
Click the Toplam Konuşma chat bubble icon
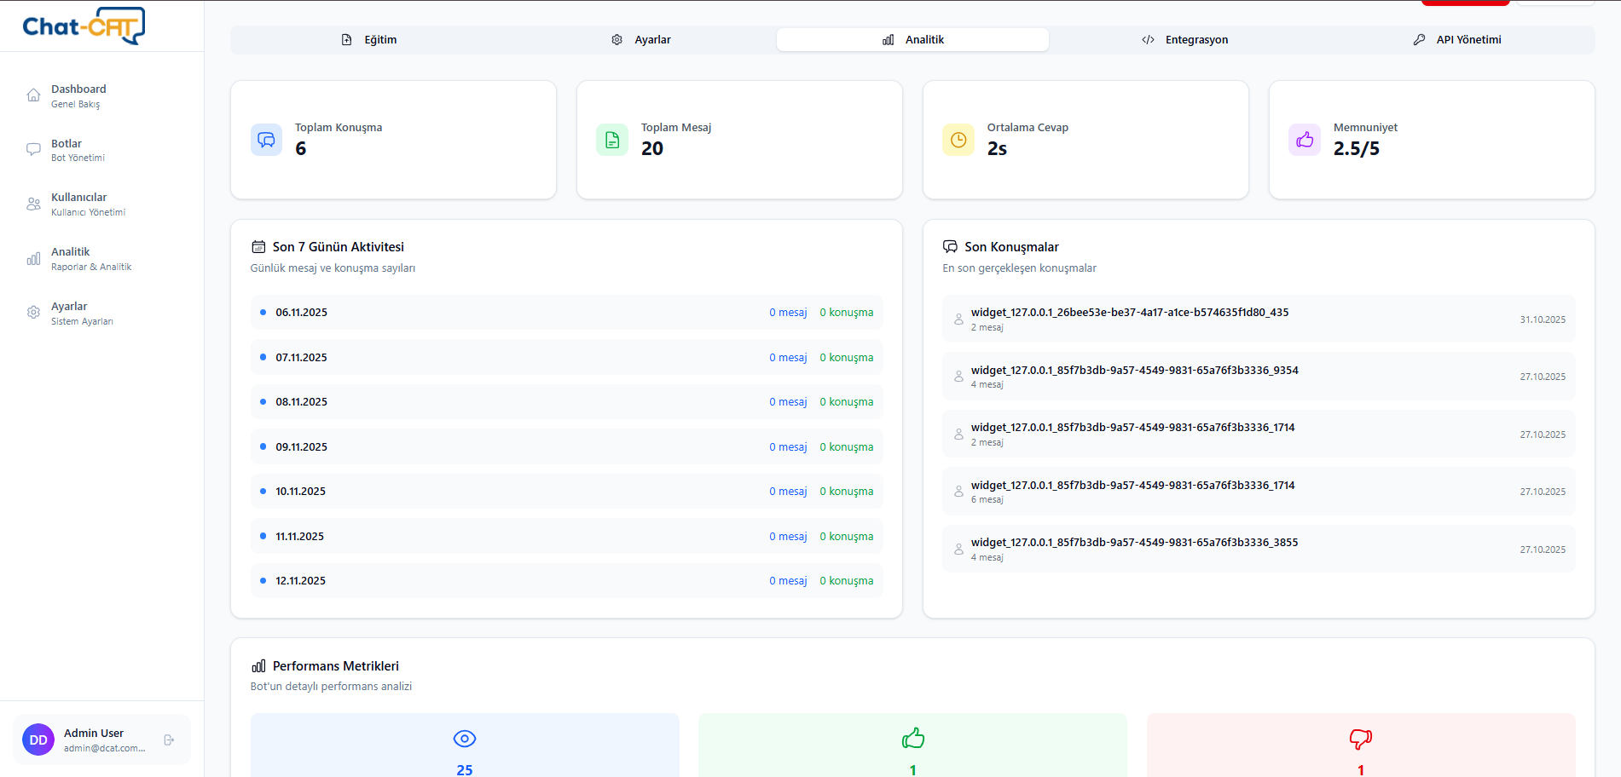click(266, 140)
